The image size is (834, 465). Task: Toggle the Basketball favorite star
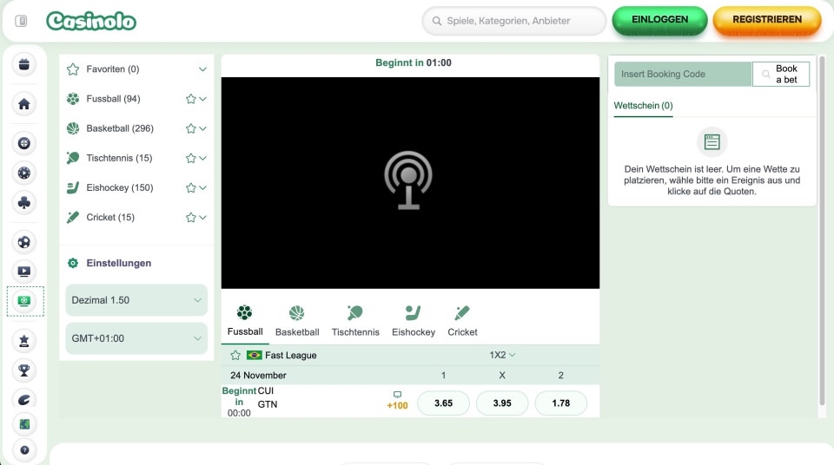(x=190, y=128)
